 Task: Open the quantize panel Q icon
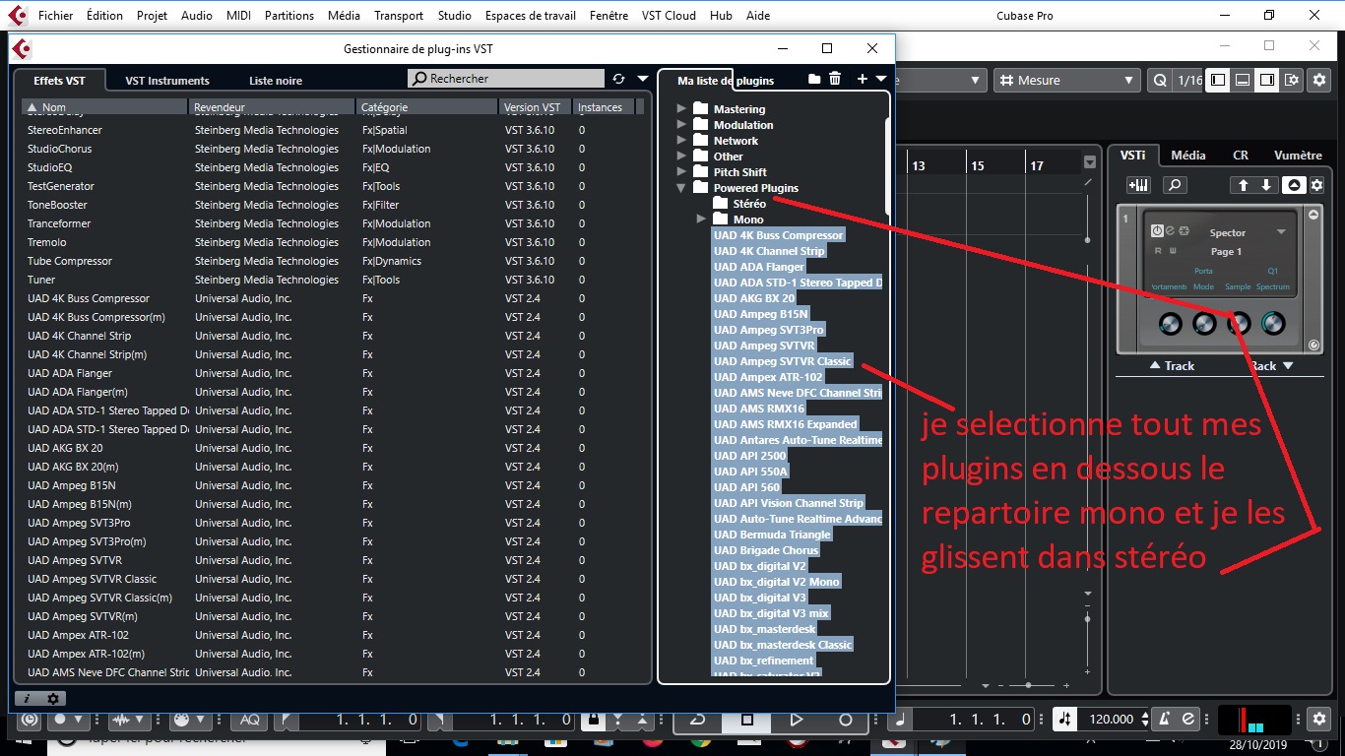pos(1160,81)
